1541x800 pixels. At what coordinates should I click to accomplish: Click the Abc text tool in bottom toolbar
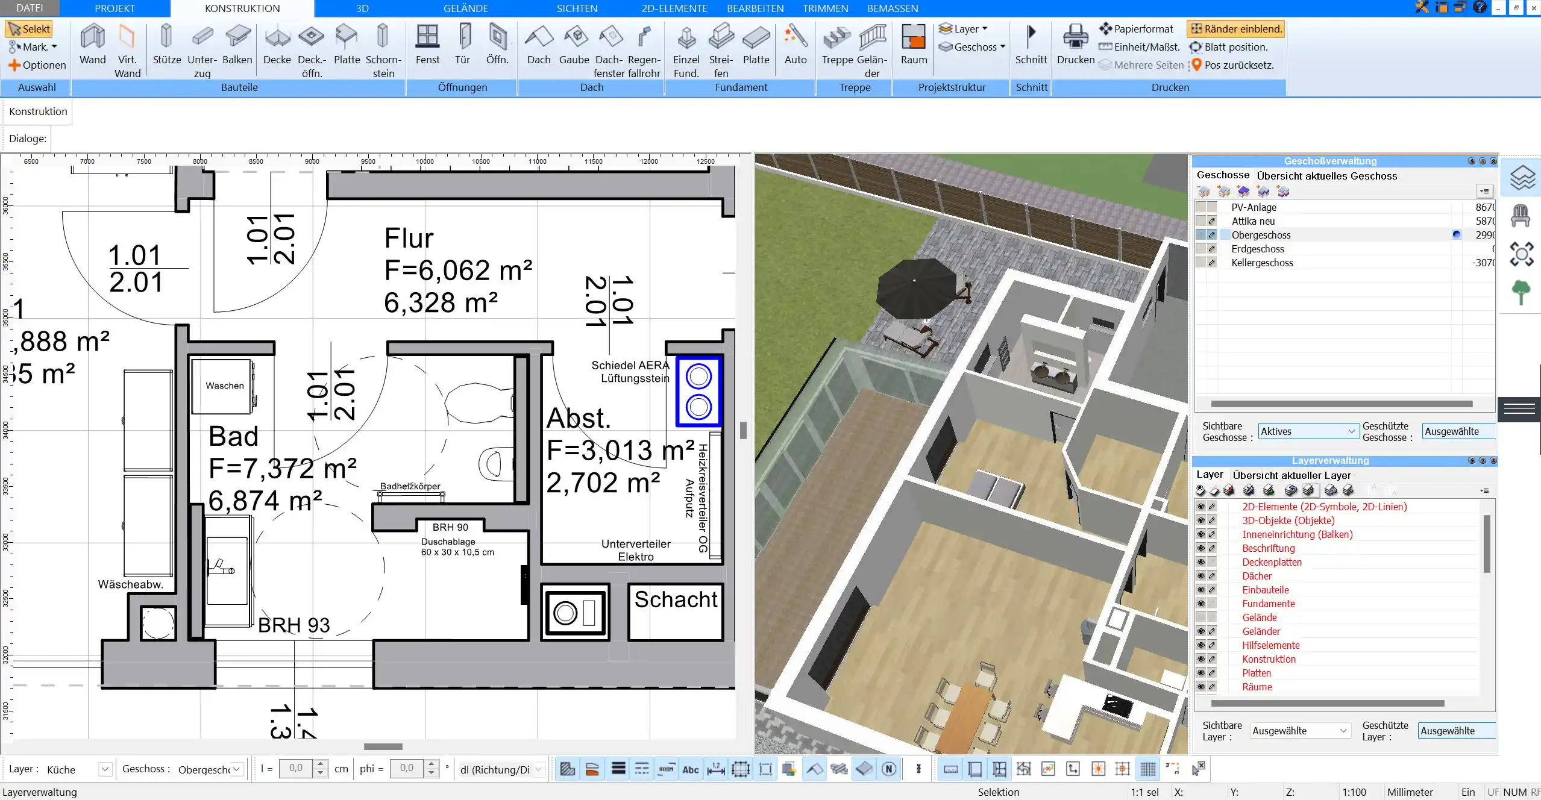tap(691, 769)
